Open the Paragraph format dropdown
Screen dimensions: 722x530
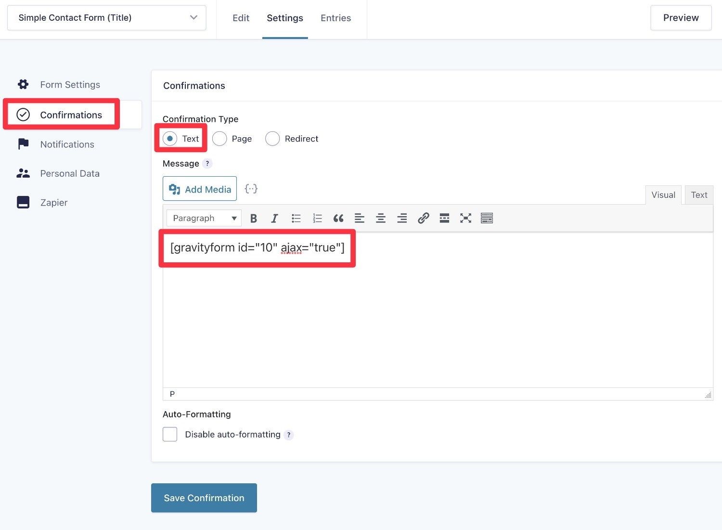click(x=204, y=218)
